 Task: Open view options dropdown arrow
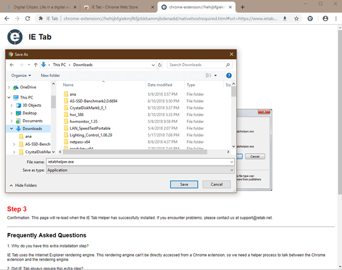point(215,75)
